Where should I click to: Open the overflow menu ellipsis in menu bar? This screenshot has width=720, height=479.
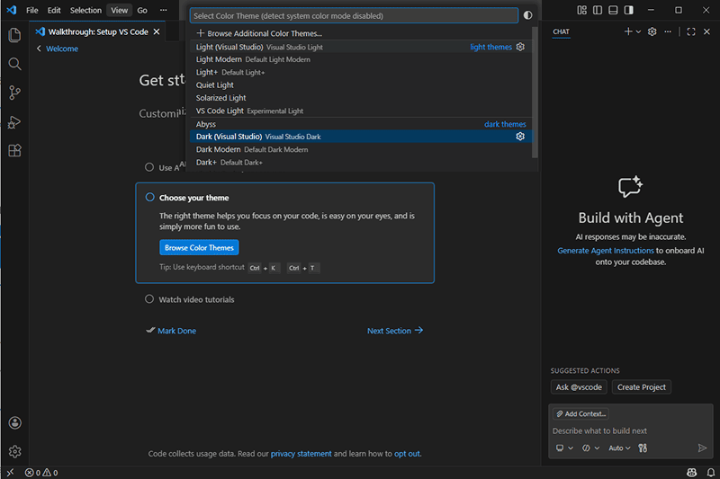164,10
